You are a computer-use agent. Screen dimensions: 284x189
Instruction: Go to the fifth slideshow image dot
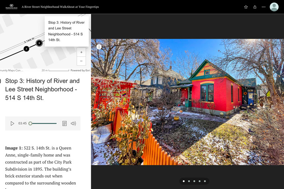tap(205, 181)
